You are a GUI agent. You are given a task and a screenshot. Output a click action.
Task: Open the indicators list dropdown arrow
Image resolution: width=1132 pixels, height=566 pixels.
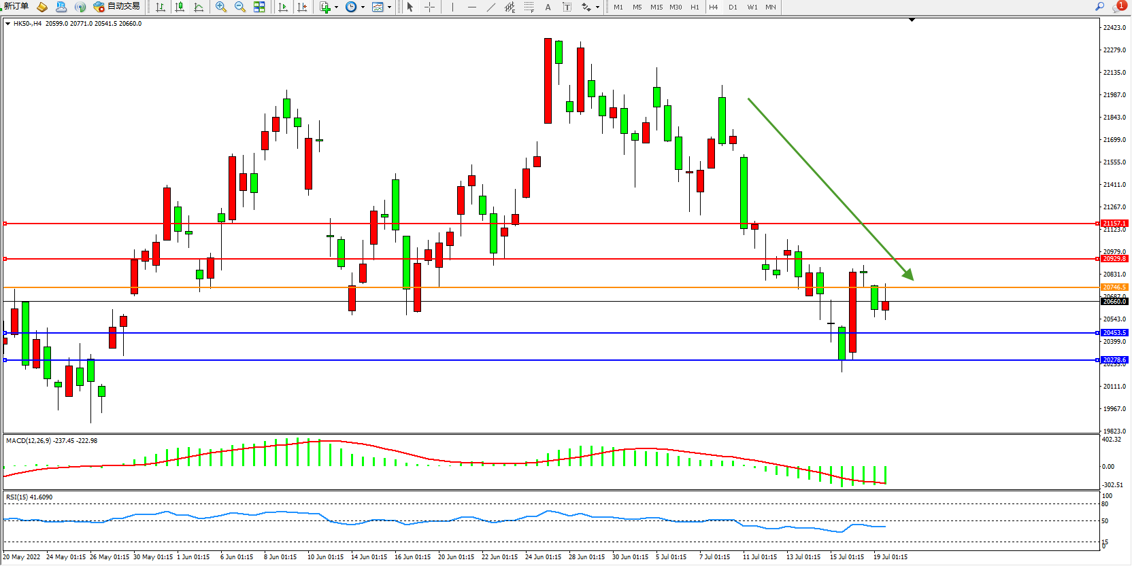(336, 7)
